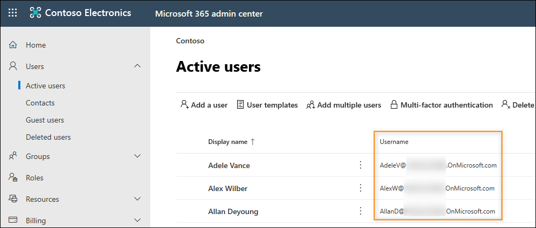Click the Groups label in sidebar
536x228 pixels.
point(38,156)
